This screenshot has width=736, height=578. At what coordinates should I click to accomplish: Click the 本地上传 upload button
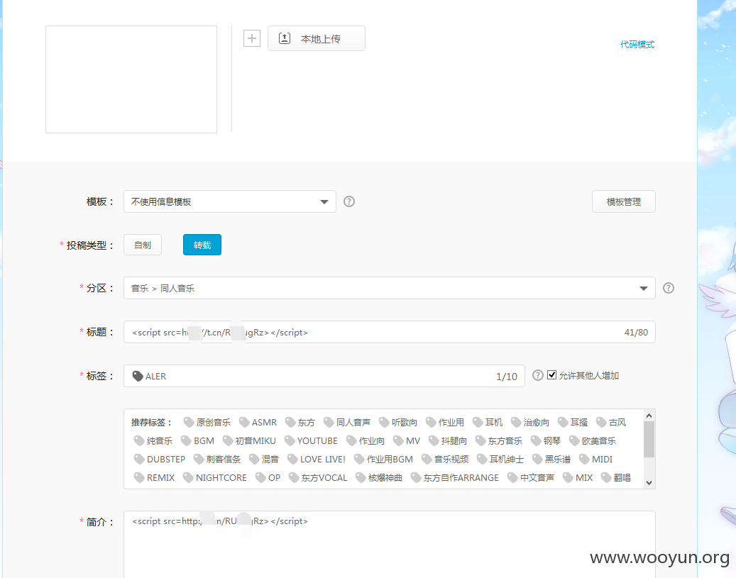tap(317, 38)
